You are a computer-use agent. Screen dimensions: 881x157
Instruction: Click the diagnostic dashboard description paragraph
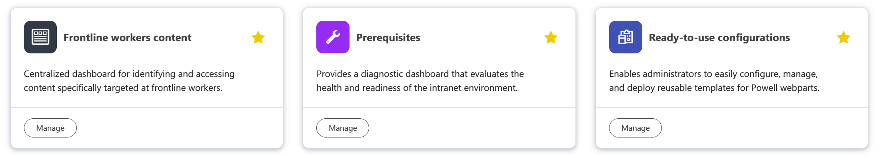click(x=420, y=80)
